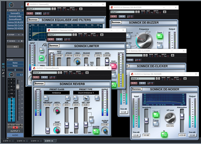The image size is (201, 144).
Task: Click previous preset arrow in DE-NOISER window
Action: (x=157, y=79)
